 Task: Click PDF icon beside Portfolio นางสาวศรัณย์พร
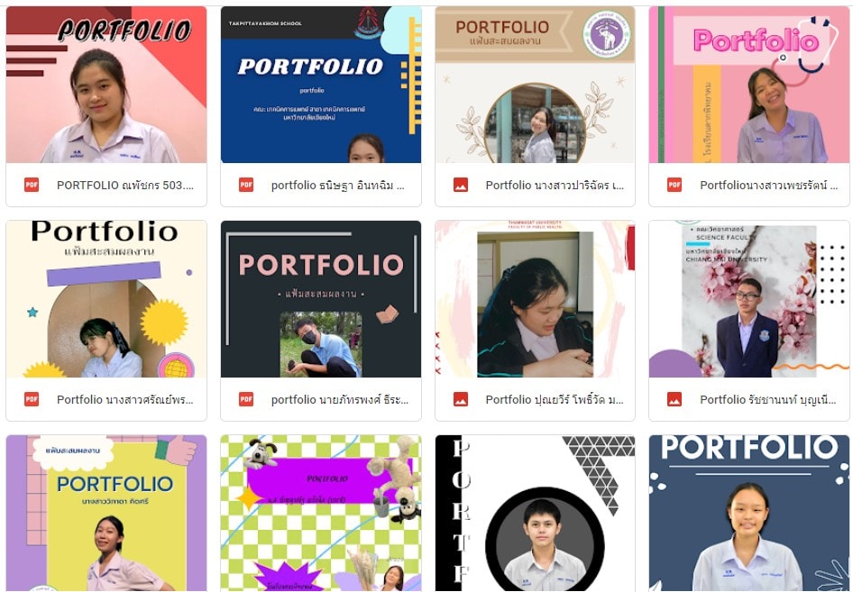coord(32,399)
